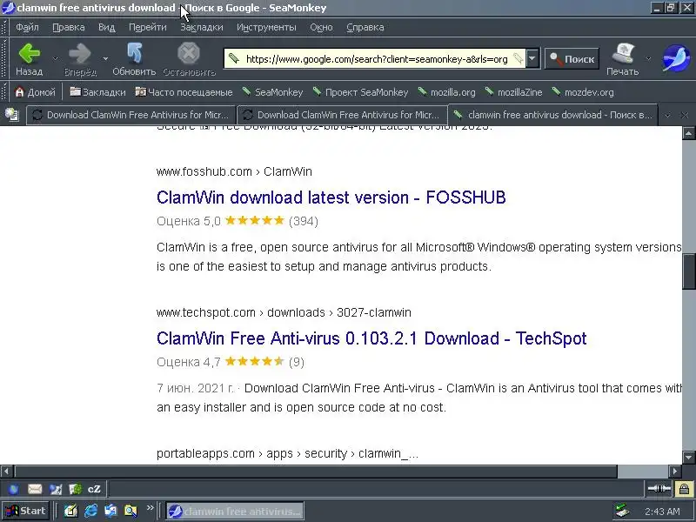The height and width of the screenshot is (522, 696).
Task: Open the Print button dropdown arrow
Action: [x=648, y=58]
